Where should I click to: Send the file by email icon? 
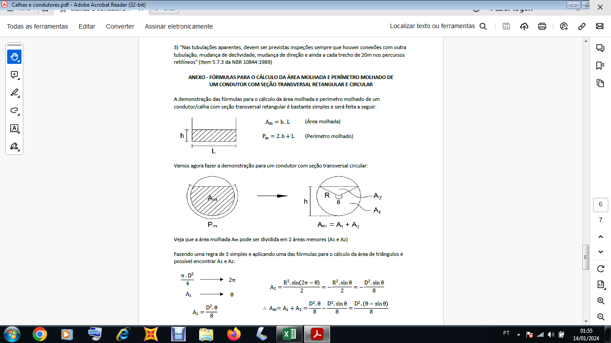click(600, 26)
